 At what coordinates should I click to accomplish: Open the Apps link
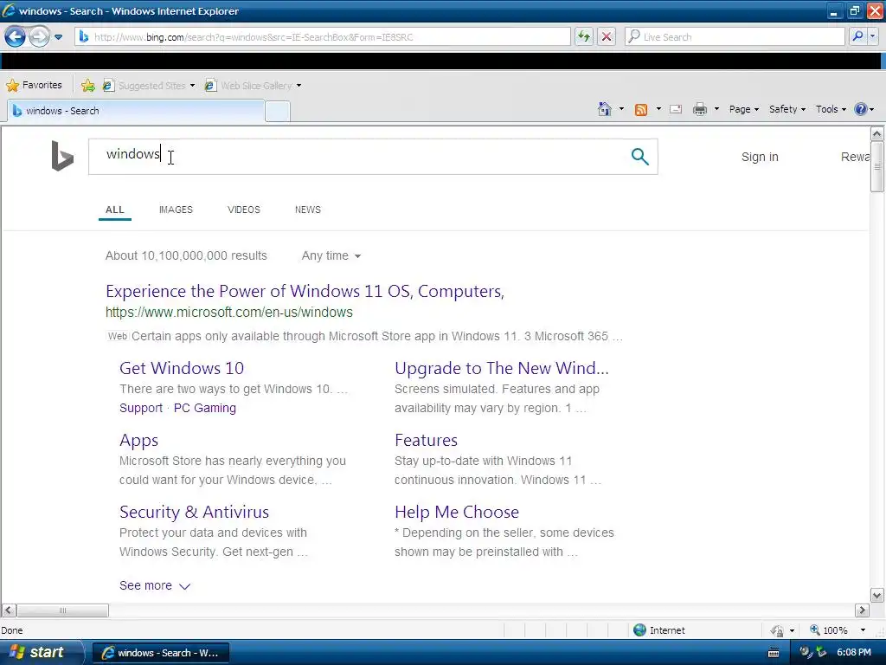pos(138,441)
